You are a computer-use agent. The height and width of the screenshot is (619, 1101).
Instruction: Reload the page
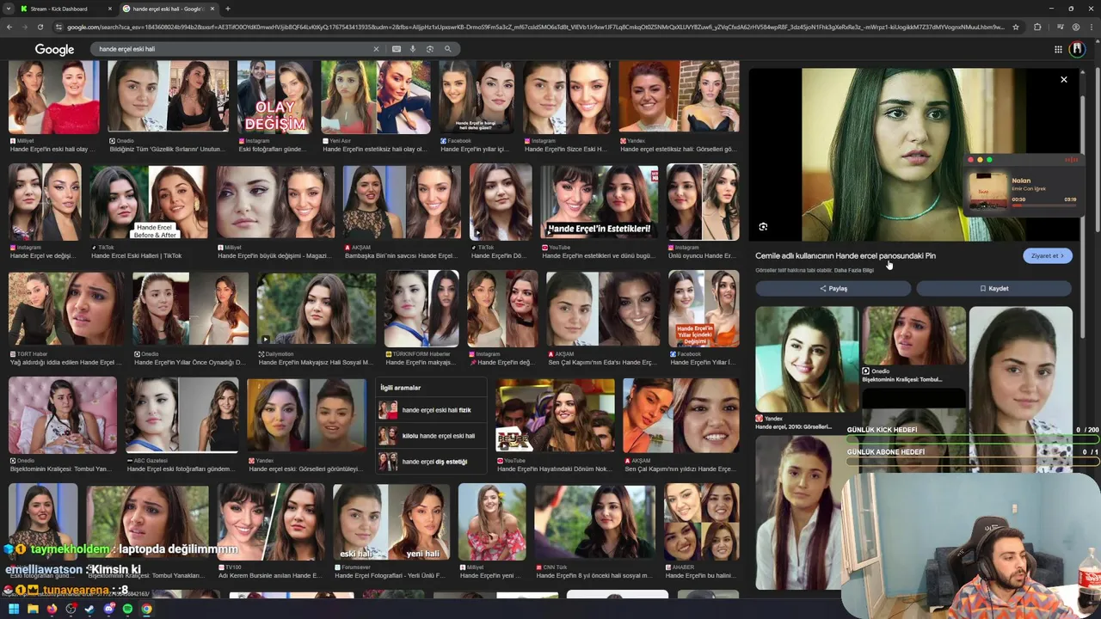pyautogui.click(x=40, y=27)
